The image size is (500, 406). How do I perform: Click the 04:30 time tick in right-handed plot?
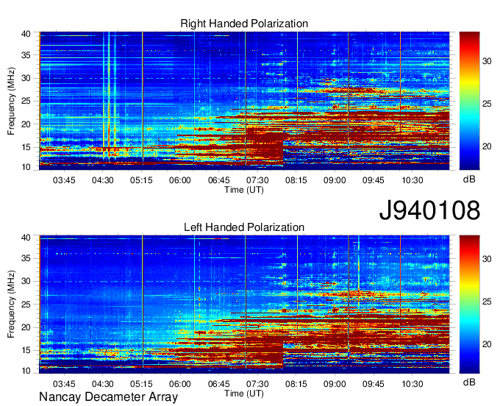click(103, 180)
